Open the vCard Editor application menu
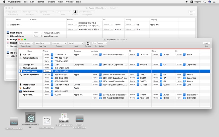Viewport: 219px width, 137px height. 15,2
